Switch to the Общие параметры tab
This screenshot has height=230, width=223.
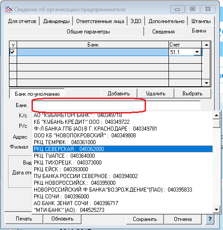pos(88,32)
